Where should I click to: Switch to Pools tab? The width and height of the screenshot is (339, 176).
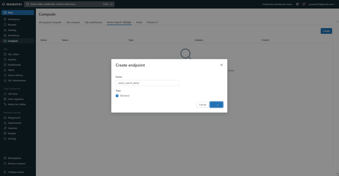click(139, 22)
